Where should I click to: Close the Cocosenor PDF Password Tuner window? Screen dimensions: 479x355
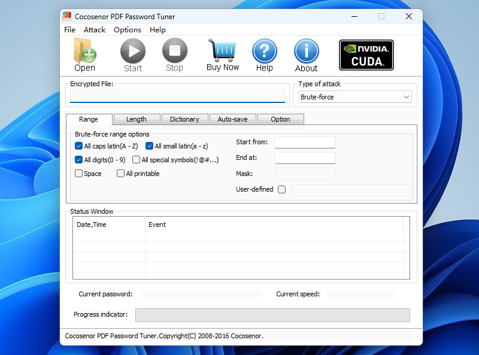(409, 16)
